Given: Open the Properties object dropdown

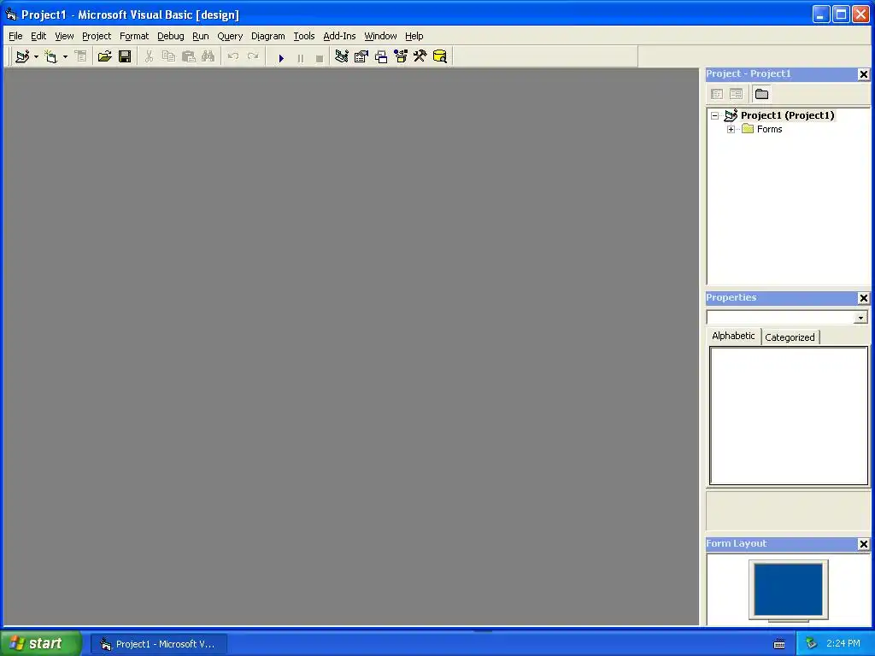Looking at the screenshot, I should click(860, 318).
